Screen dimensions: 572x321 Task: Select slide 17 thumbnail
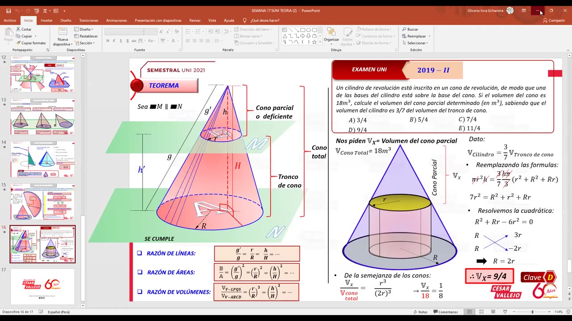pyautogui.click(x=42, y=286)
